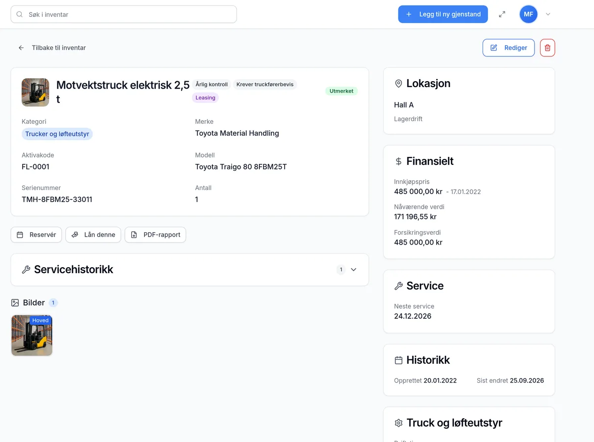Open the 'Hoved' forklift image thumbnail
This screenshot has height=442, width=594.
point(32,335)
